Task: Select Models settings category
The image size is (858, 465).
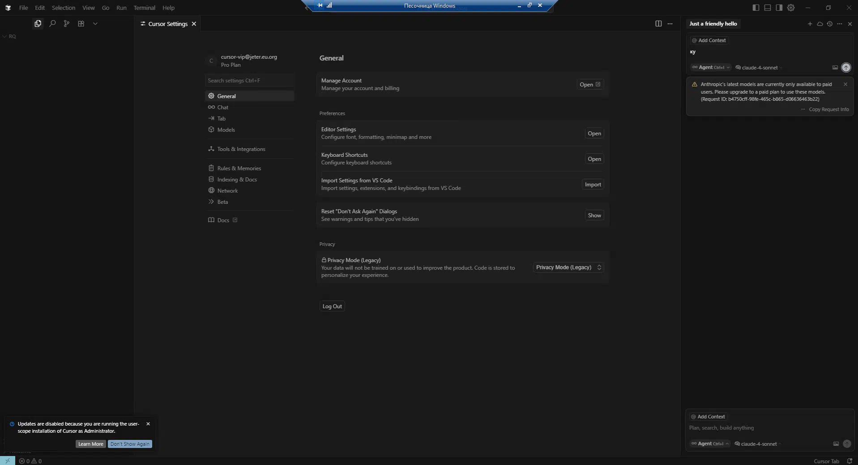Action: coord(249,130)
